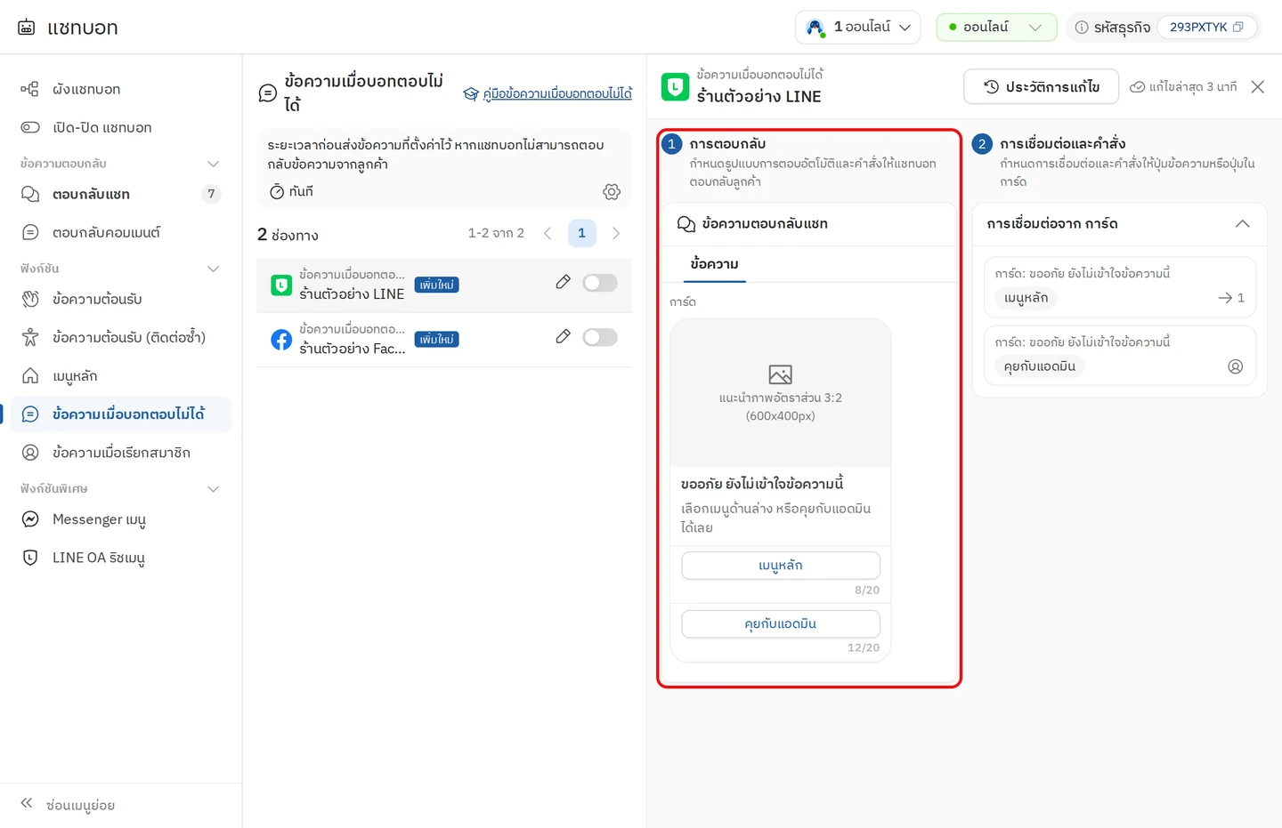1282x828 pixels.
Task: Click the ประวัติการแก้ไข button
Action: pos(1041,86)
